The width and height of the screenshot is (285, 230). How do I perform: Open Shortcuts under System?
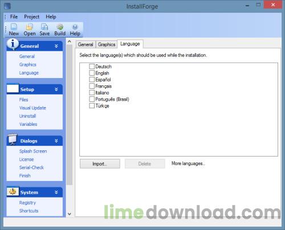point(28,211)
